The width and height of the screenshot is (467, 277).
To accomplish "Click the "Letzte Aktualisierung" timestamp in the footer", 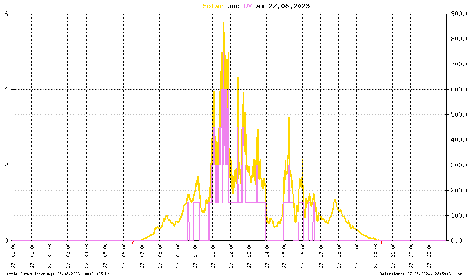I will [58, 274].
